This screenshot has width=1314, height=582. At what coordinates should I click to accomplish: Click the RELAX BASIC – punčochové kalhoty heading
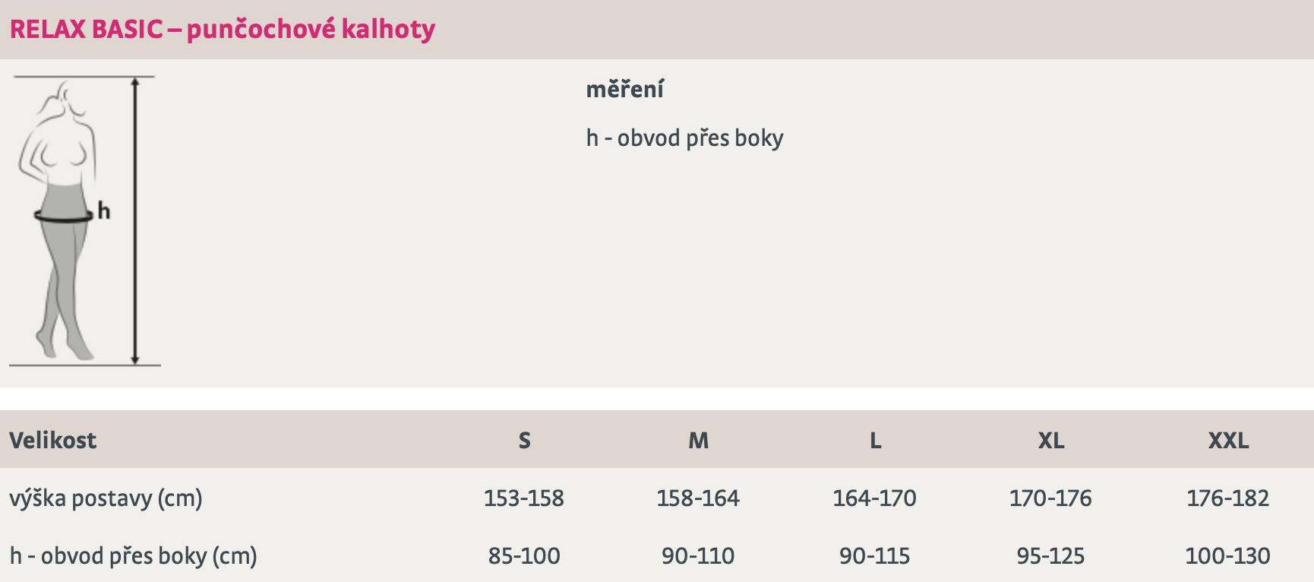coord(223,29)
